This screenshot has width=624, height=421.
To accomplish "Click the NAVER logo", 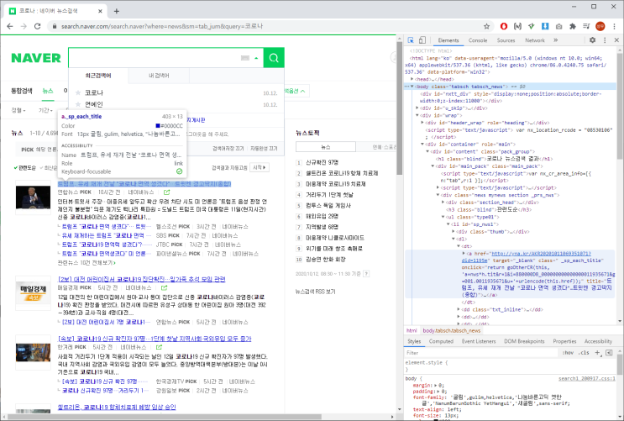I will coord(36,58).
